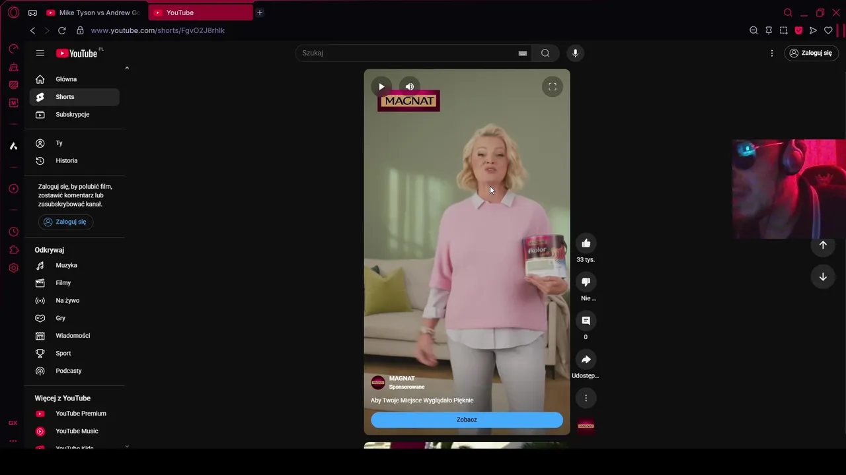Open the Aria AI icon in sidebar
The image size is (846, 475).
(13, 146)
